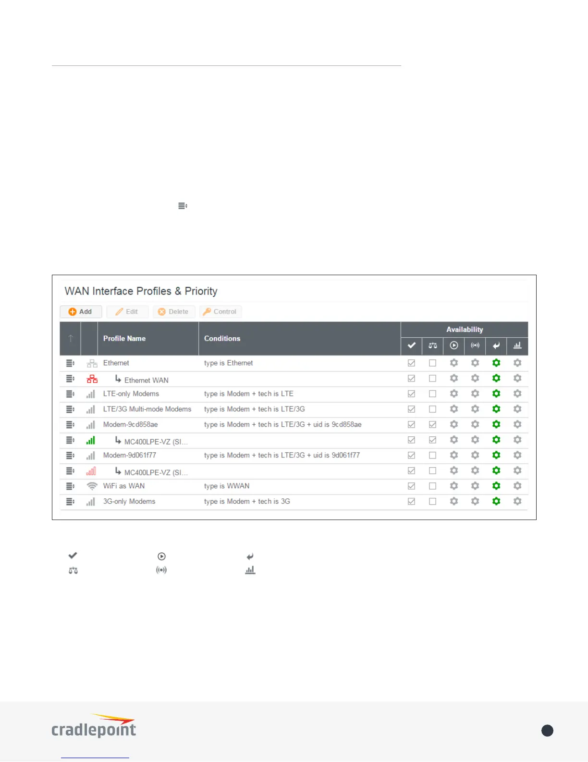Screen dimensions: 588x762
Task: Click the priority handle icon for Ethernet row
Action: (70, 363)
